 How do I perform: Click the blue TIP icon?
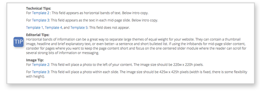19,42
